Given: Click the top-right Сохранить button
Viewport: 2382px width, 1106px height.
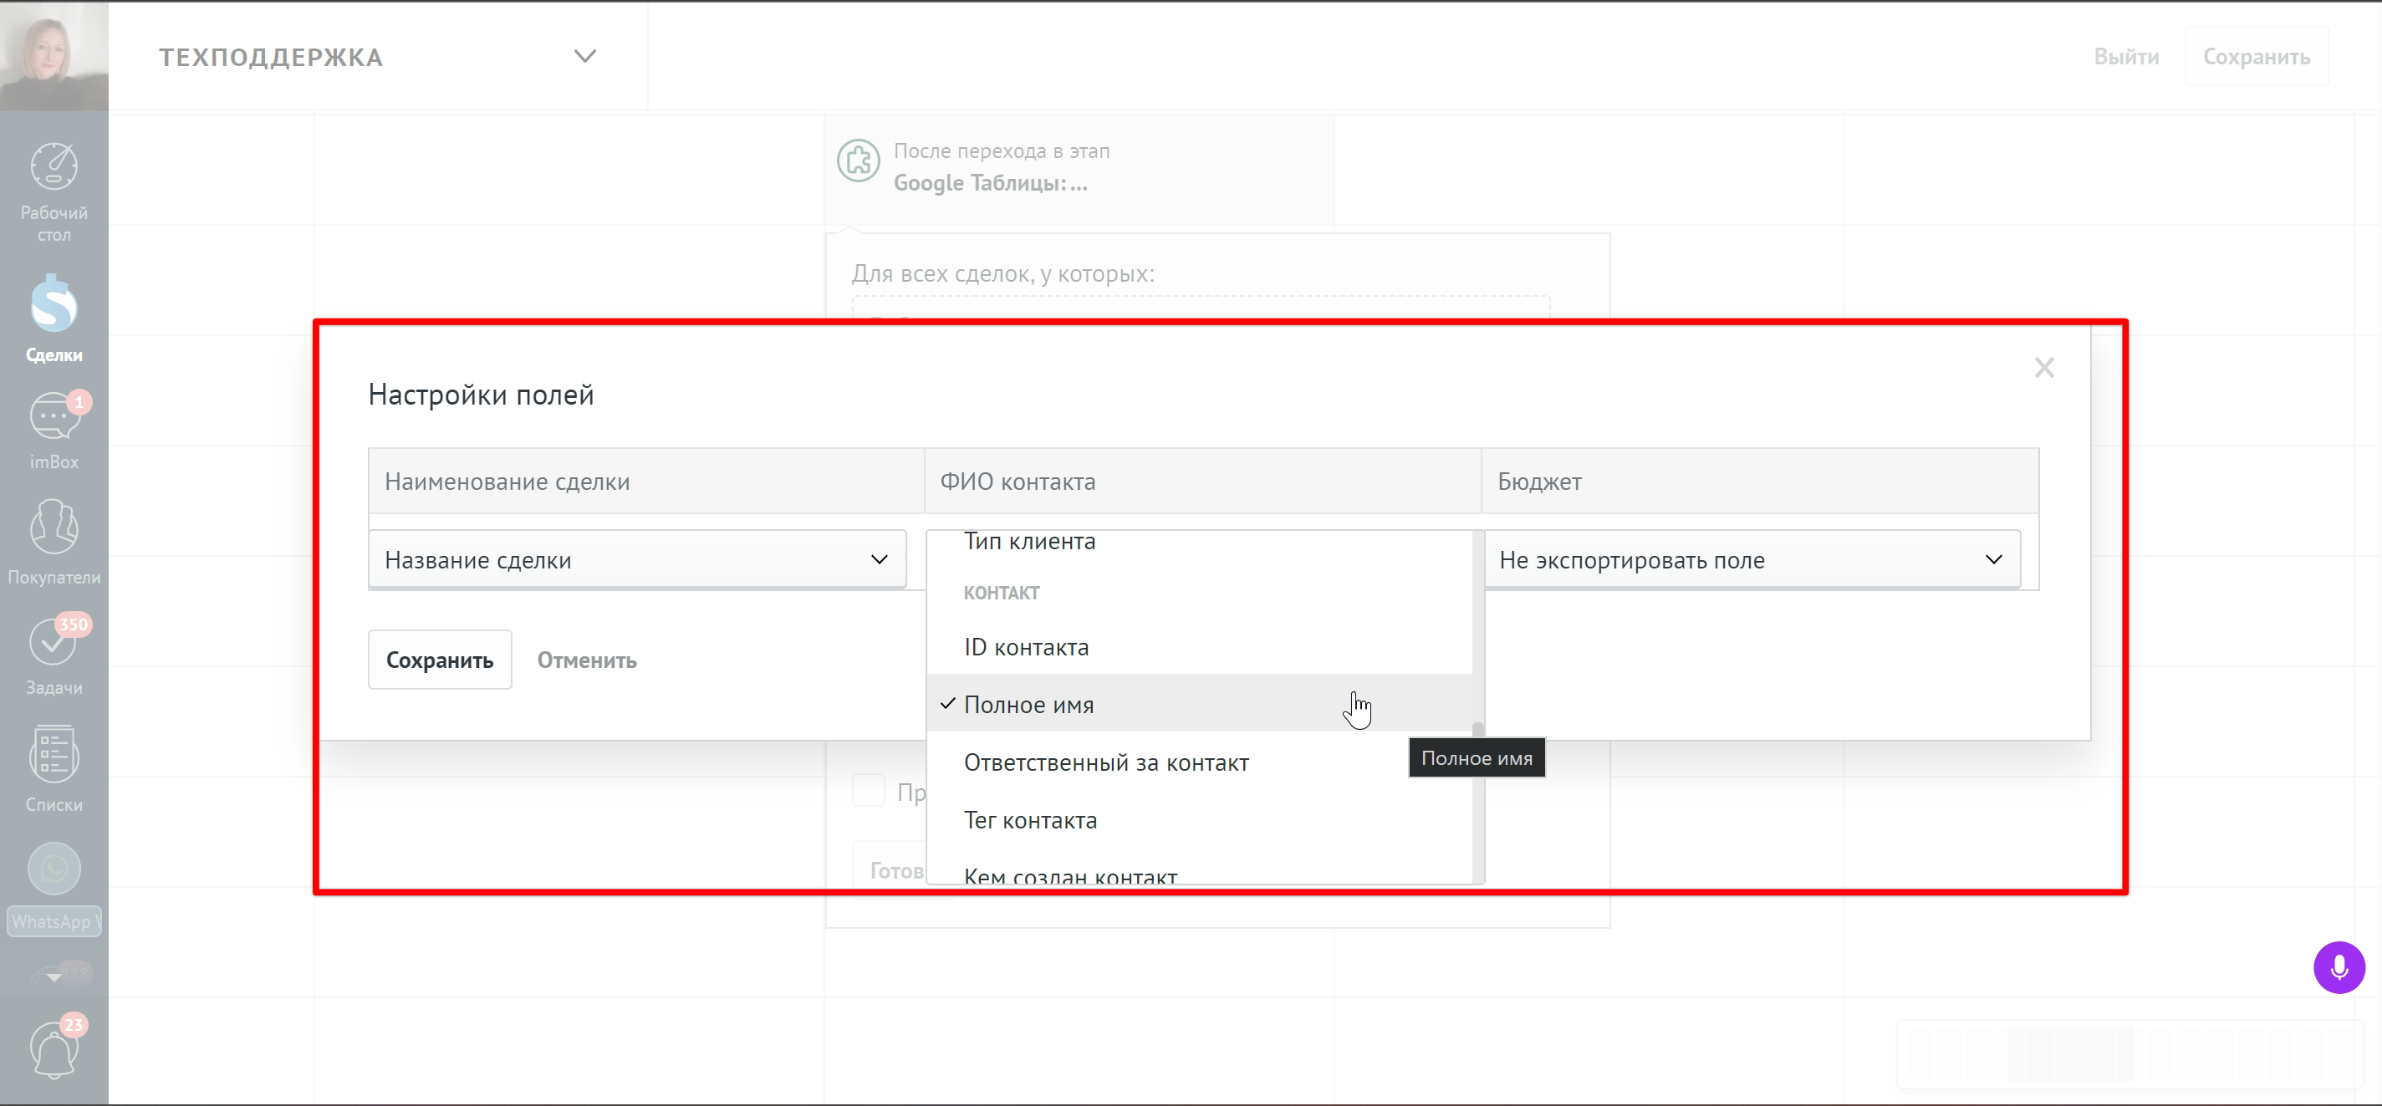Looking at the screenshot, I should point(2255,56).
